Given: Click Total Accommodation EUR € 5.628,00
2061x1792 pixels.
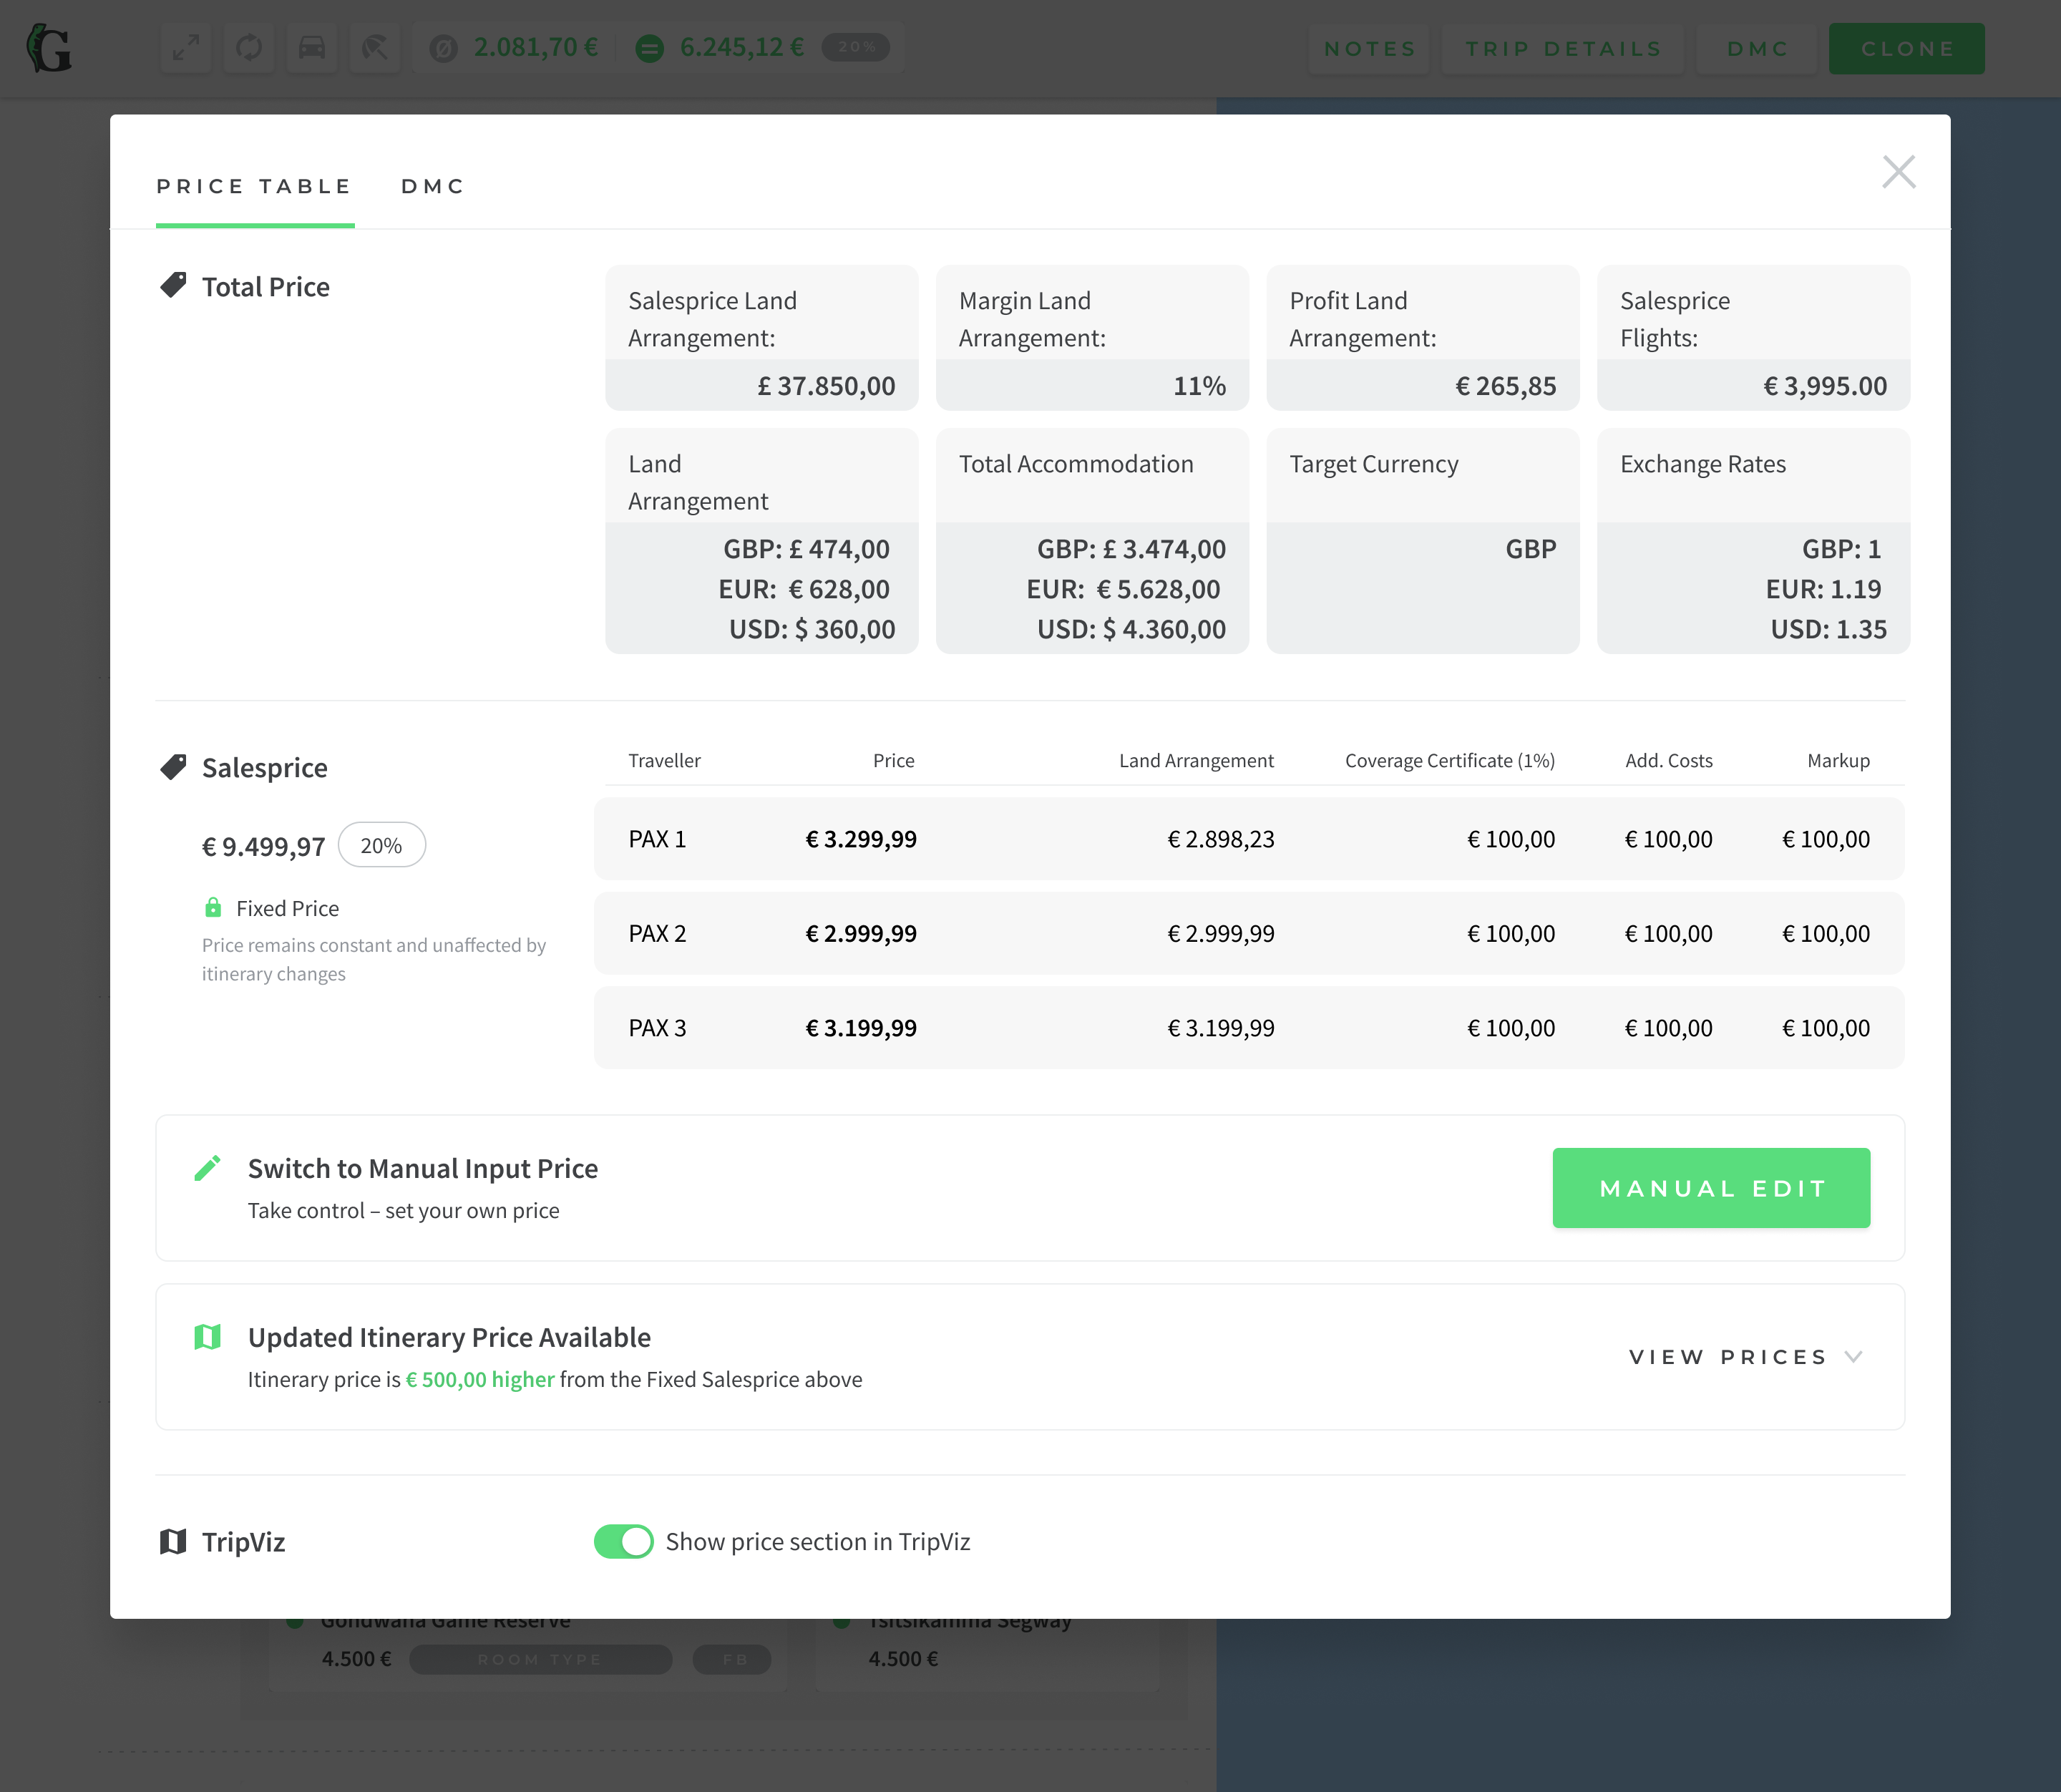Looking at the screenshot, I should coord(1123,589).
